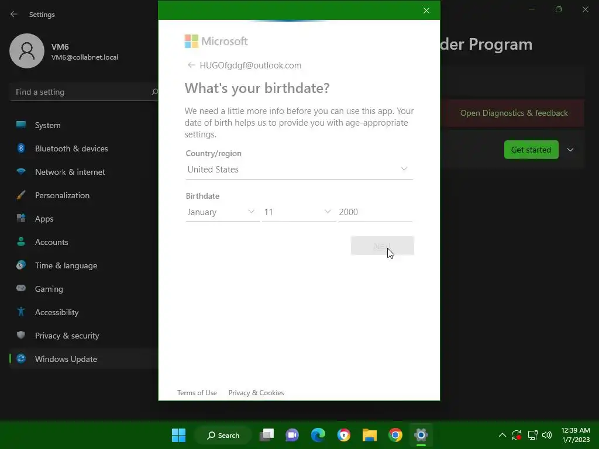Click Open Diagnostics & feedback
Screen dimensions: 599x449
(x=514, y=113)
